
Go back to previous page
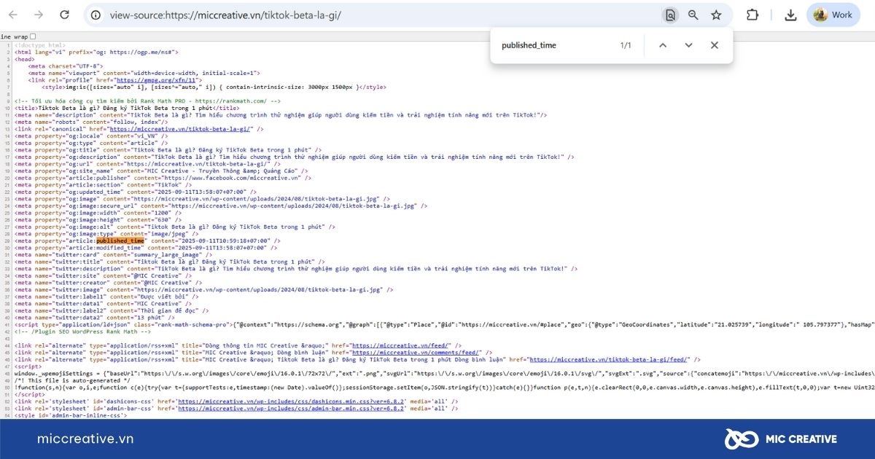pyautogui.click(x=13, y=15)
